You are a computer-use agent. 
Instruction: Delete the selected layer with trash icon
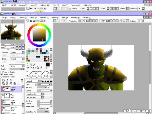(x=14, y=84)
